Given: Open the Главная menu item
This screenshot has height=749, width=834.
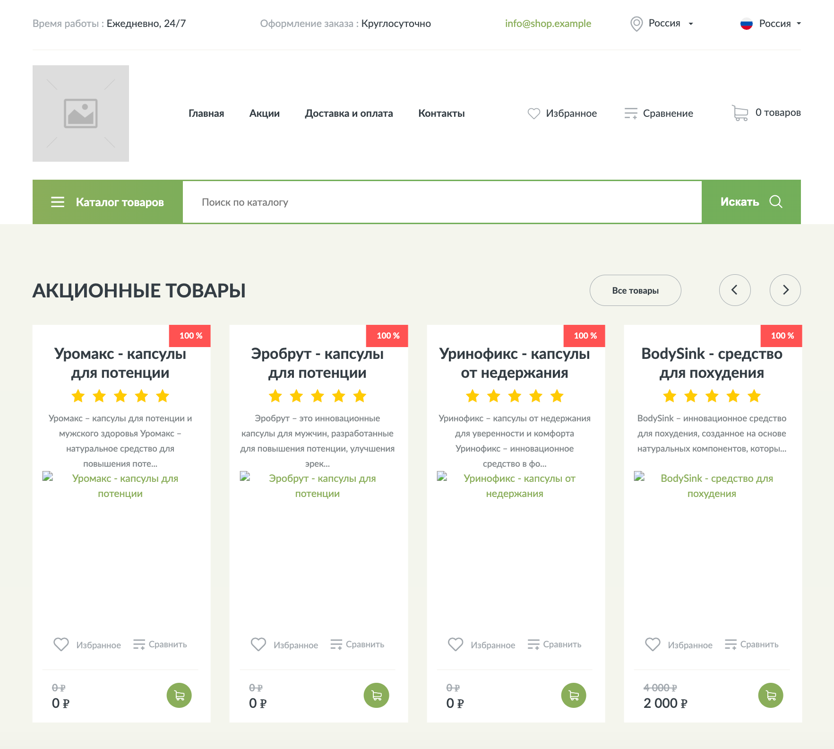Looking at the screenshot, I should point(206,113).
